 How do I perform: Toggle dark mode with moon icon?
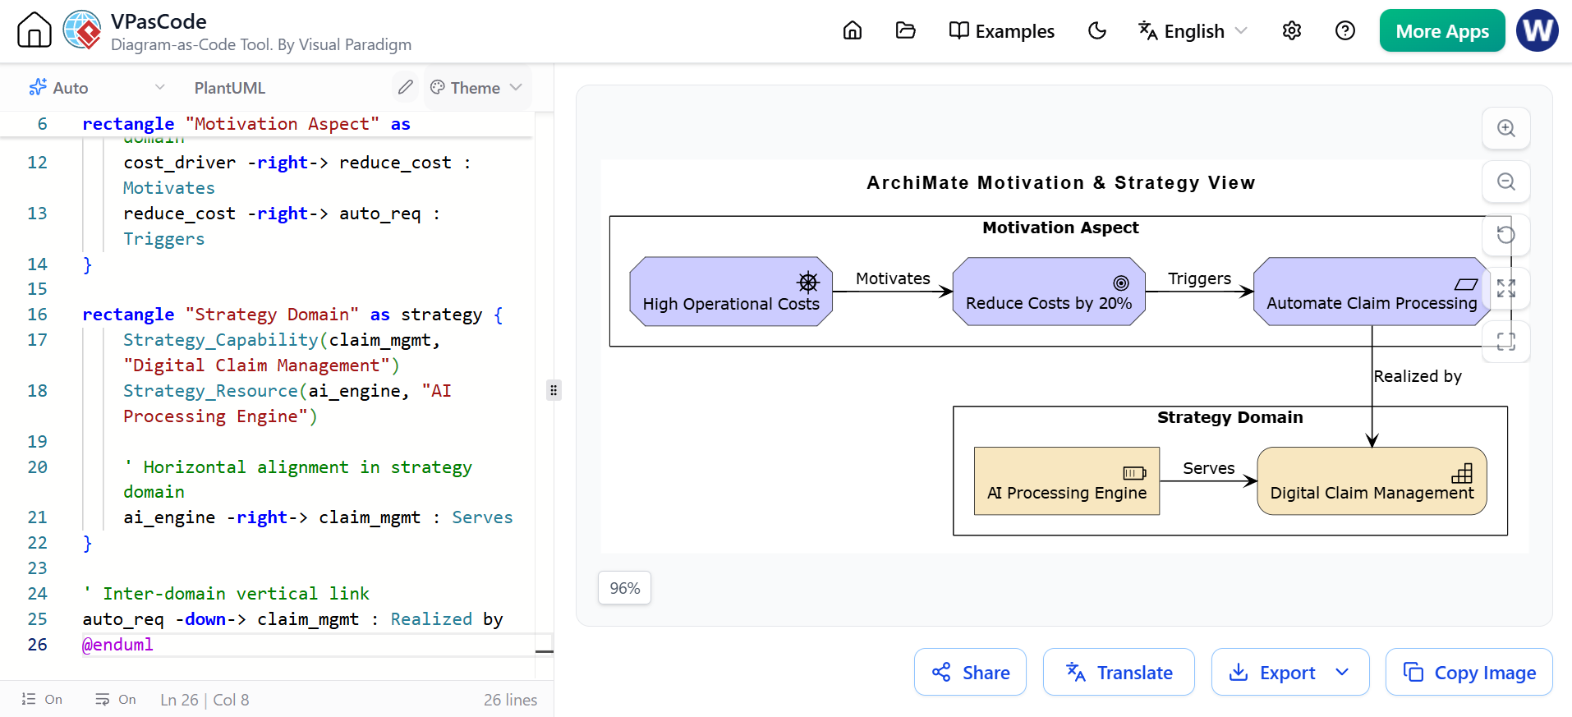1097,30
